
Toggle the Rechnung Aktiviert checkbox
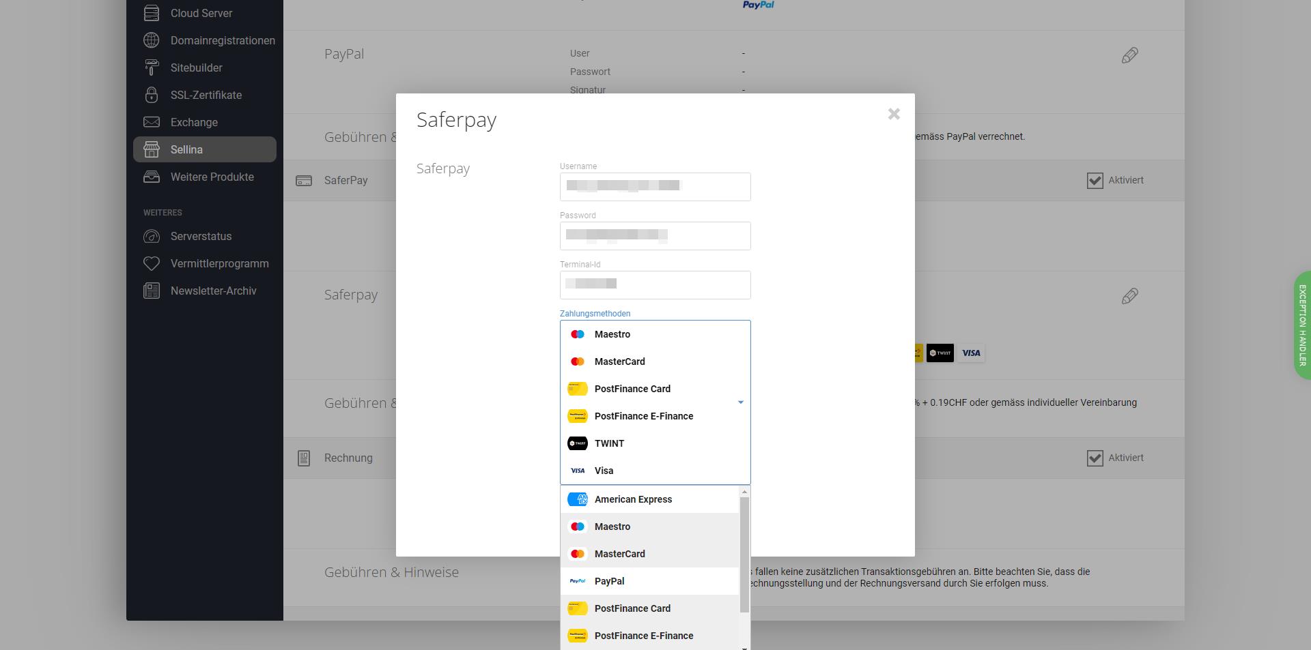click(x=1095, y=458)
